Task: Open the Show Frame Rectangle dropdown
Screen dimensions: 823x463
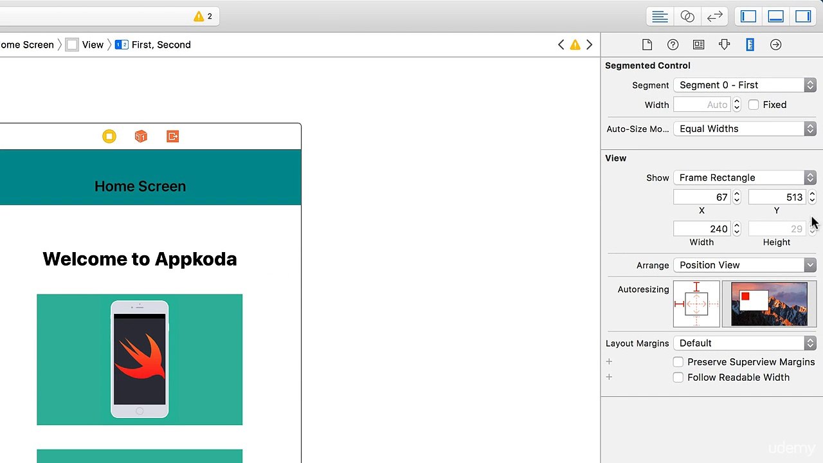Action: click(x=745, y=177)
